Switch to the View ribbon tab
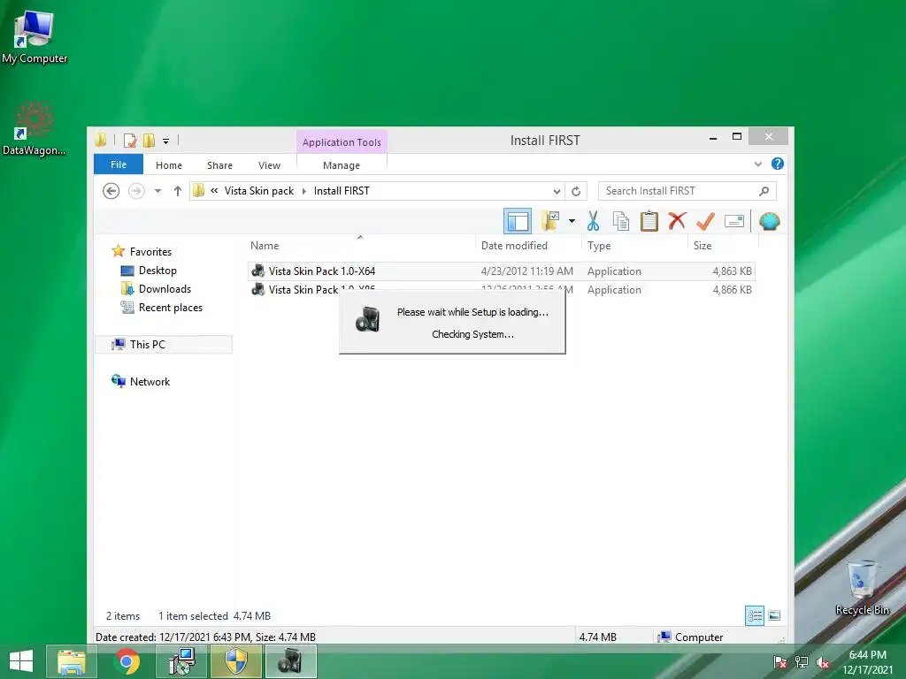 (269, 165)
